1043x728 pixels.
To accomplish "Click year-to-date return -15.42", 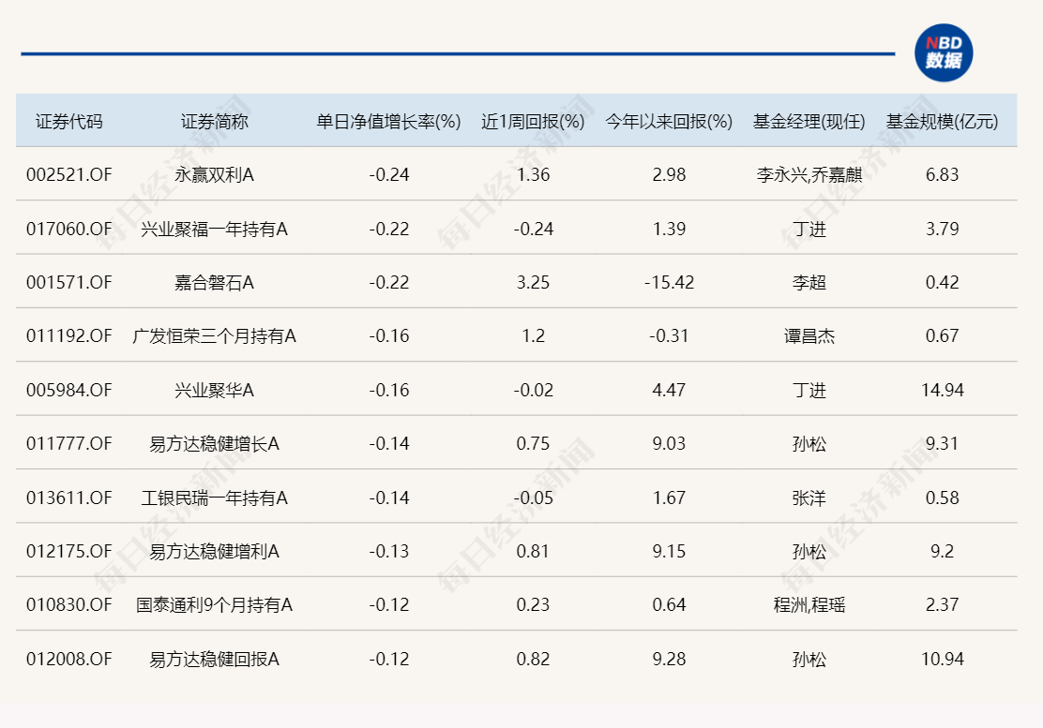I will click(x=669, y=282).
